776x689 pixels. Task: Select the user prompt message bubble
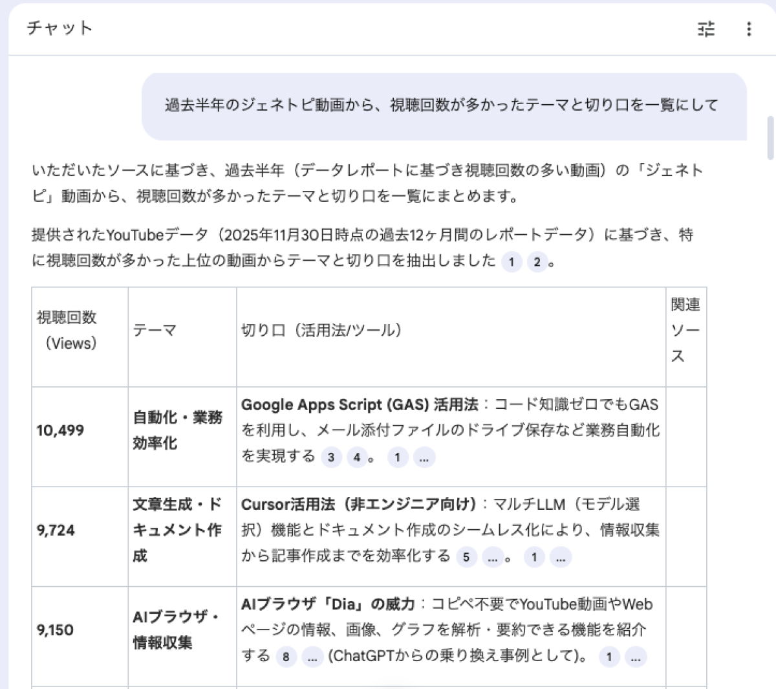444,106
